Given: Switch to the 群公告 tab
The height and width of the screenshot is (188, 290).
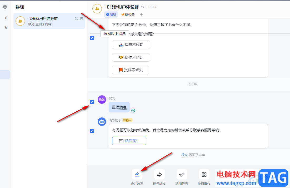Looking at the screenshot, I should coord(128,14).
